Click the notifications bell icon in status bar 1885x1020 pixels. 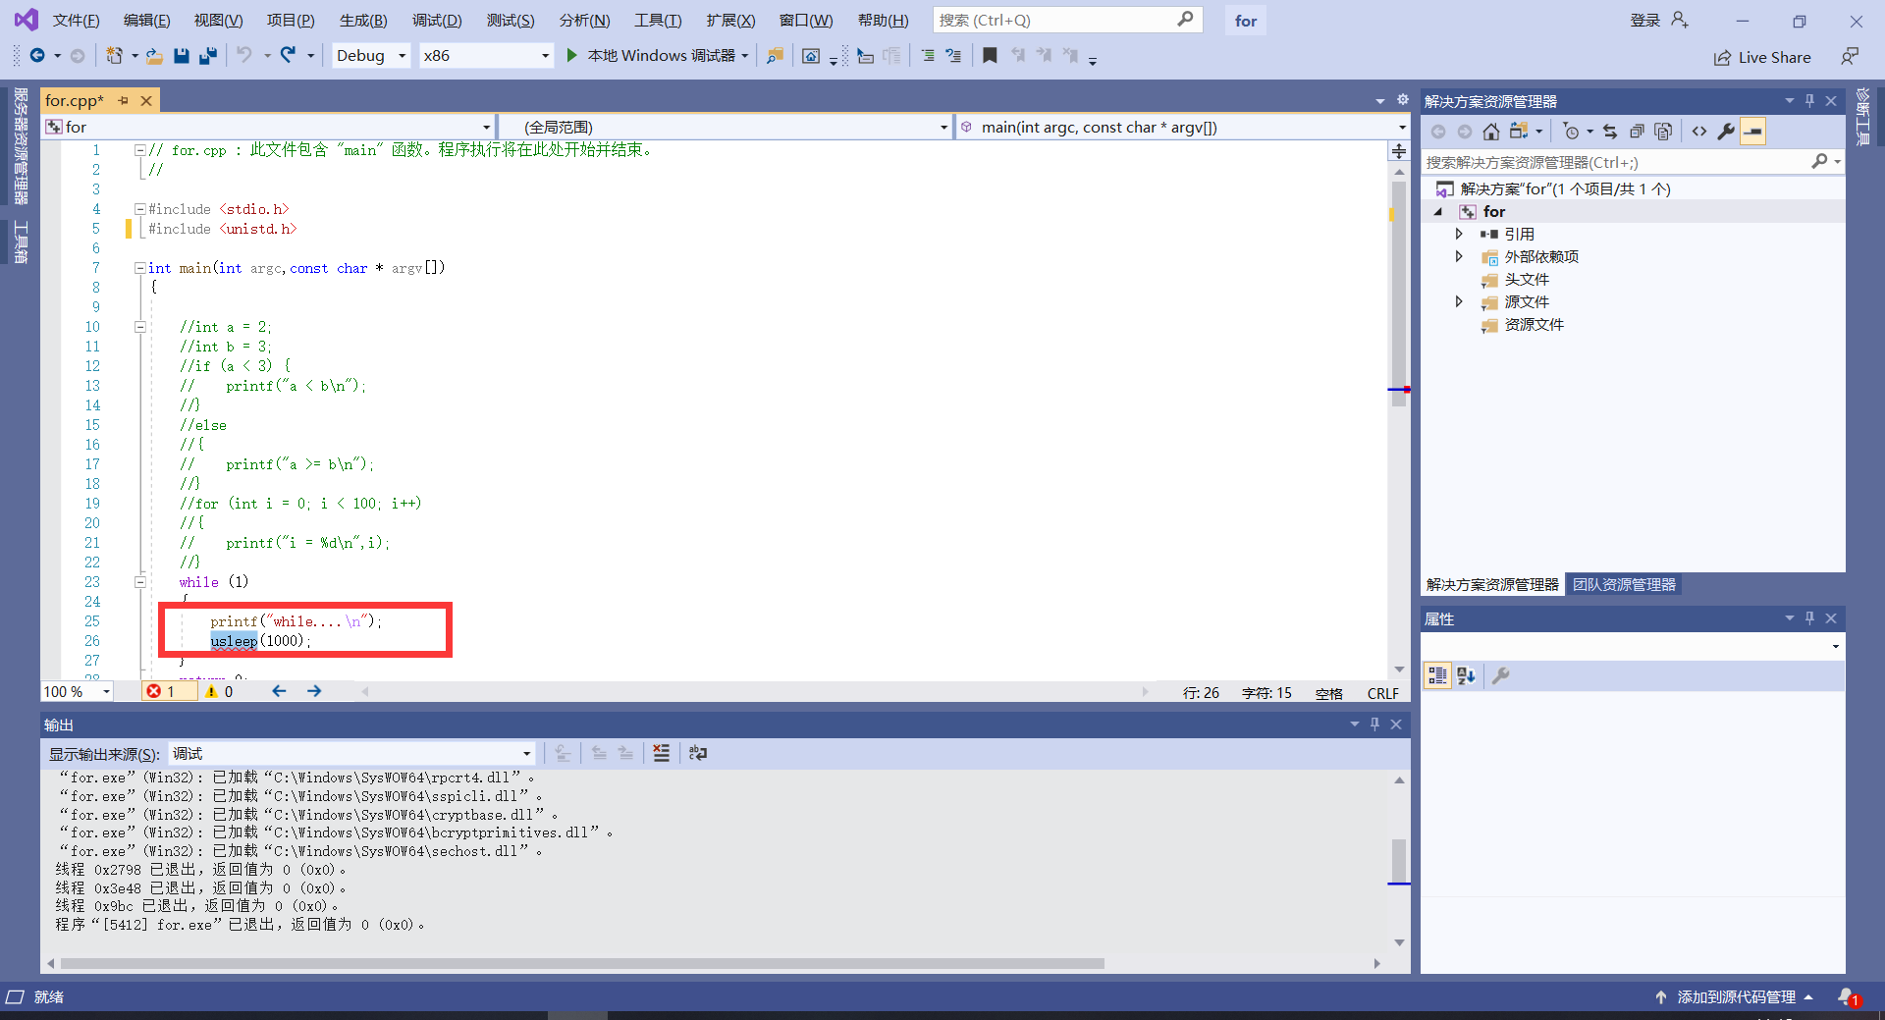pyautogui.click(x=1848, y=997)
